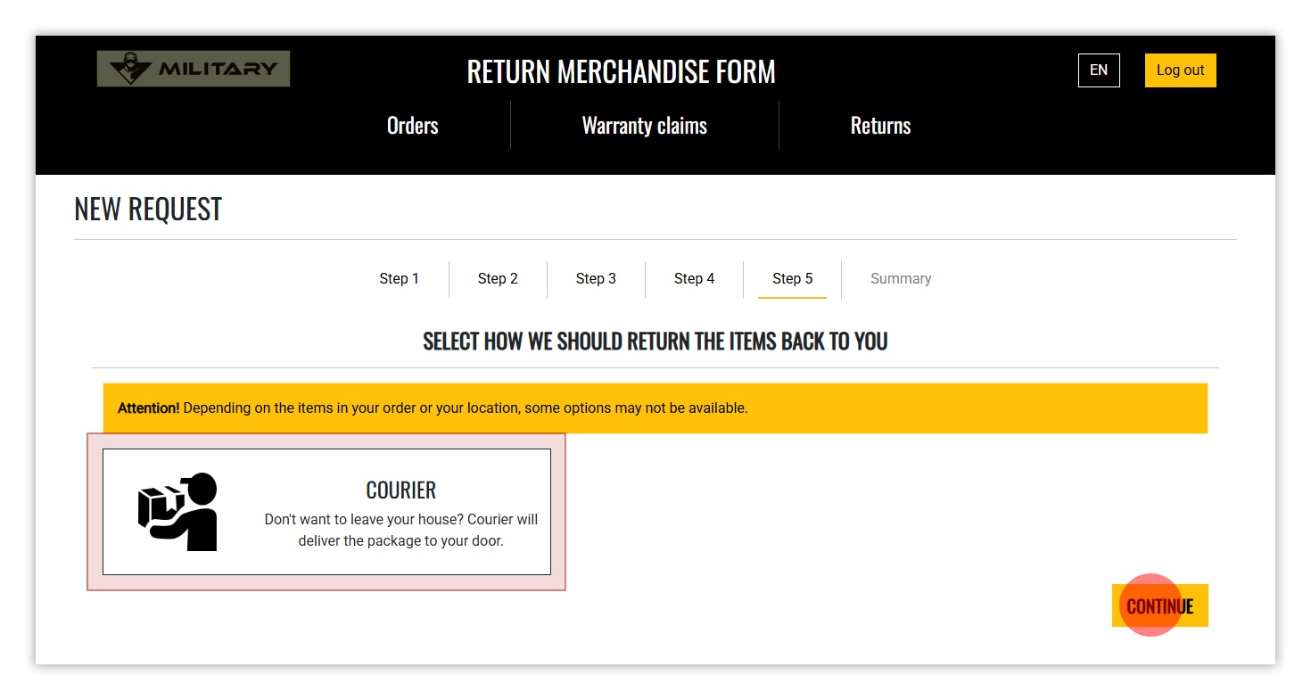Open the Orders section
Image resolution: width=1311 pixels, height=700 pixels.
coord(412,126)
